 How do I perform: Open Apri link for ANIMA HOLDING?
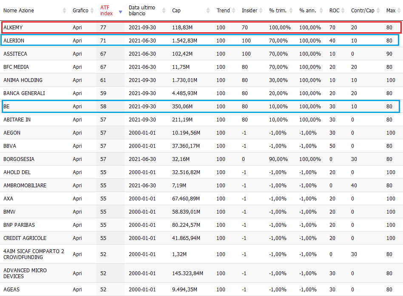pyautogui.click(x=77, y=80)
